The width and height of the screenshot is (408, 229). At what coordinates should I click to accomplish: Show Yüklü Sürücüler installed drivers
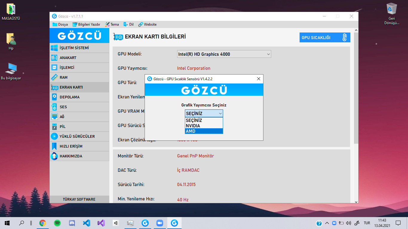click(x=79, y=136)
